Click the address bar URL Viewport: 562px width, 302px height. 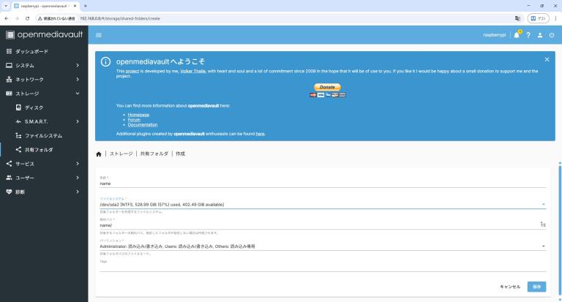click(x=120, y=18)
